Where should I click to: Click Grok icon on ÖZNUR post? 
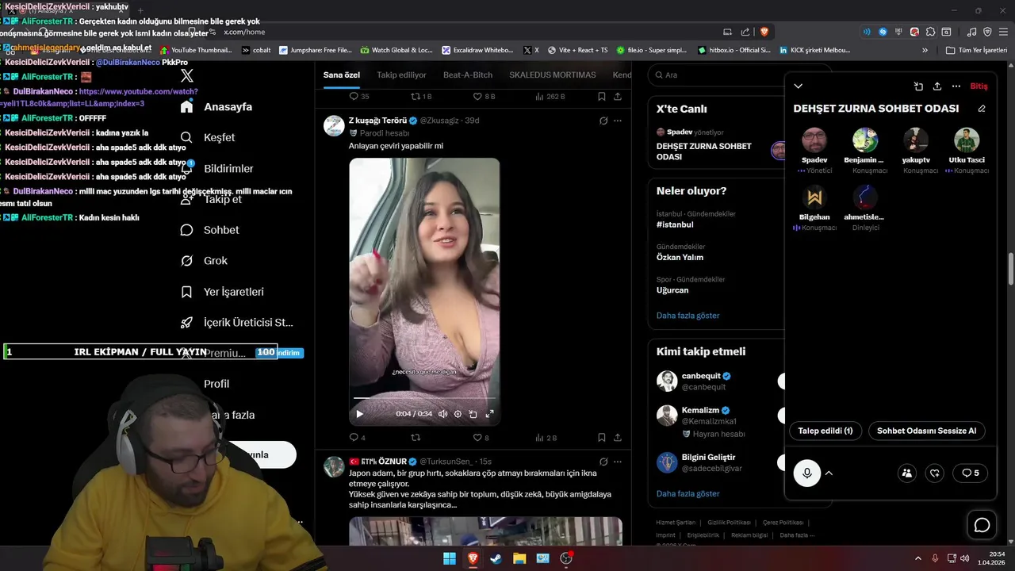pyautogui.click(x=603, y=462)
